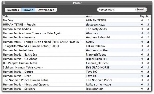Screen dimensions: 154x94
Task: Sort by the Artist column header
Action: (x=112, y=16)
